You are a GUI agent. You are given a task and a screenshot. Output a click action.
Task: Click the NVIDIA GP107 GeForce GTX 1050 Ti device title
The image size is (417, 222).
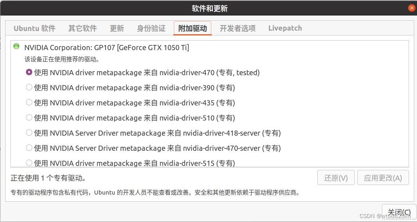(x=107, y=47)
